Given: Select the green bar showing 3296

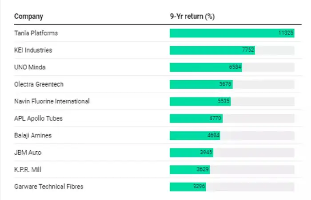Looking at the screenshot, I should [x=187, y=187].
